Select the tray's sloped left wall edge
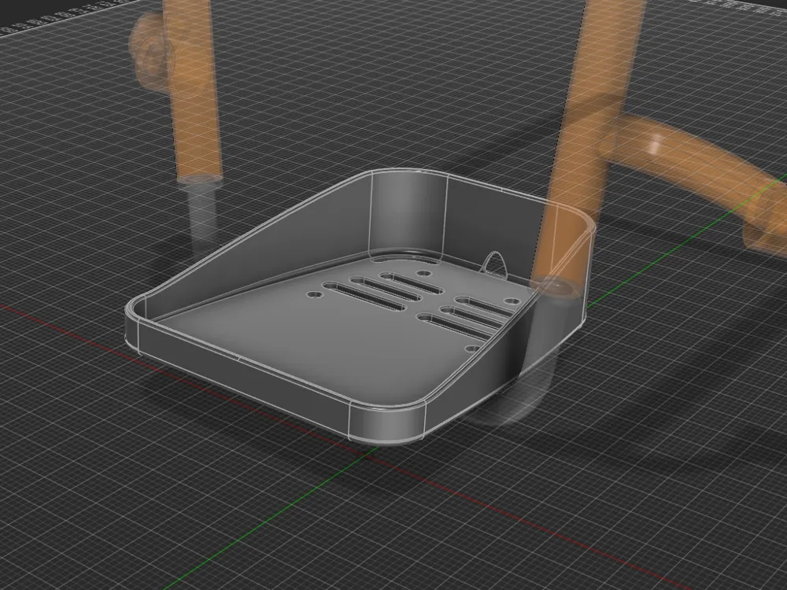787x590 pixels. point(251,236)
